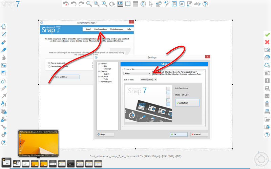This screenshot has height=169, width=271.
Task: Open the gear settings in left toolbar
Action: 4,135
